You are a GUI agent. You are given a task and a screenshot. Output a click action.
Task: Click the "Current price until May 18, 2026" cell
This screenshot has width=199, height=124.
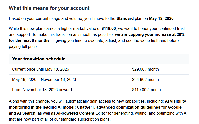(x=41, y=69)
